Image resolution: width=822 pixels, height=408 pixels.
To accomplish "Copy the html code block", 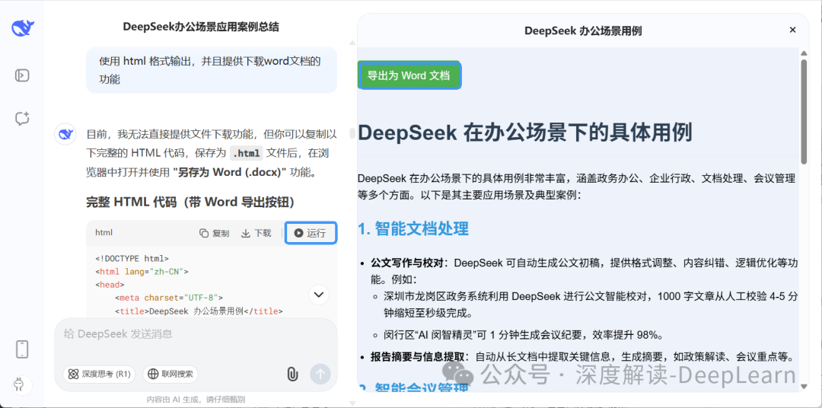I will click(215, 234).
